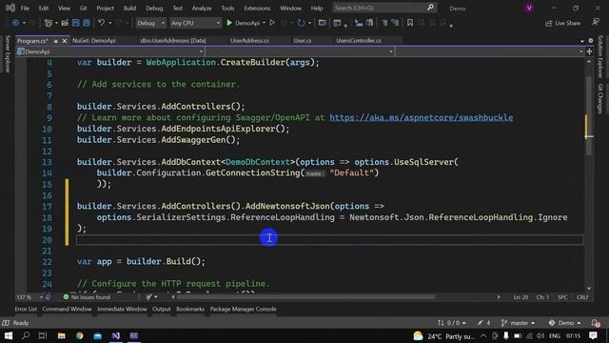Click No issues found health indicator
Viewport: 609px width, 343px height.
tap(87, 297)
